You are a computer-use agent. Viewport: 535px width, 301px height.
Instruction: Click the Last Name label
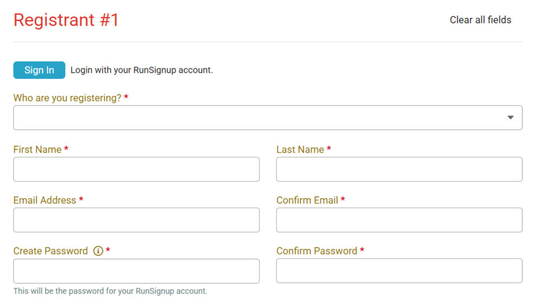(x=300, y=149)
